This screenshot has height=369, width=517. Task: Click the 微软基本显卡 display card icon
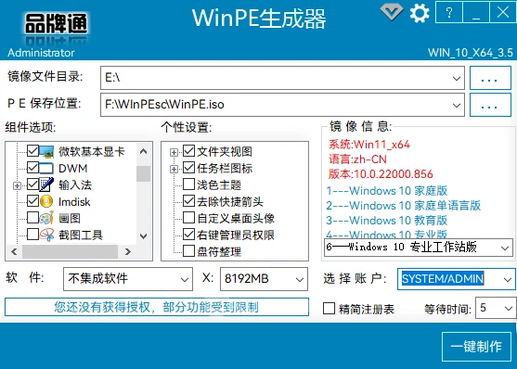[46, 151]
